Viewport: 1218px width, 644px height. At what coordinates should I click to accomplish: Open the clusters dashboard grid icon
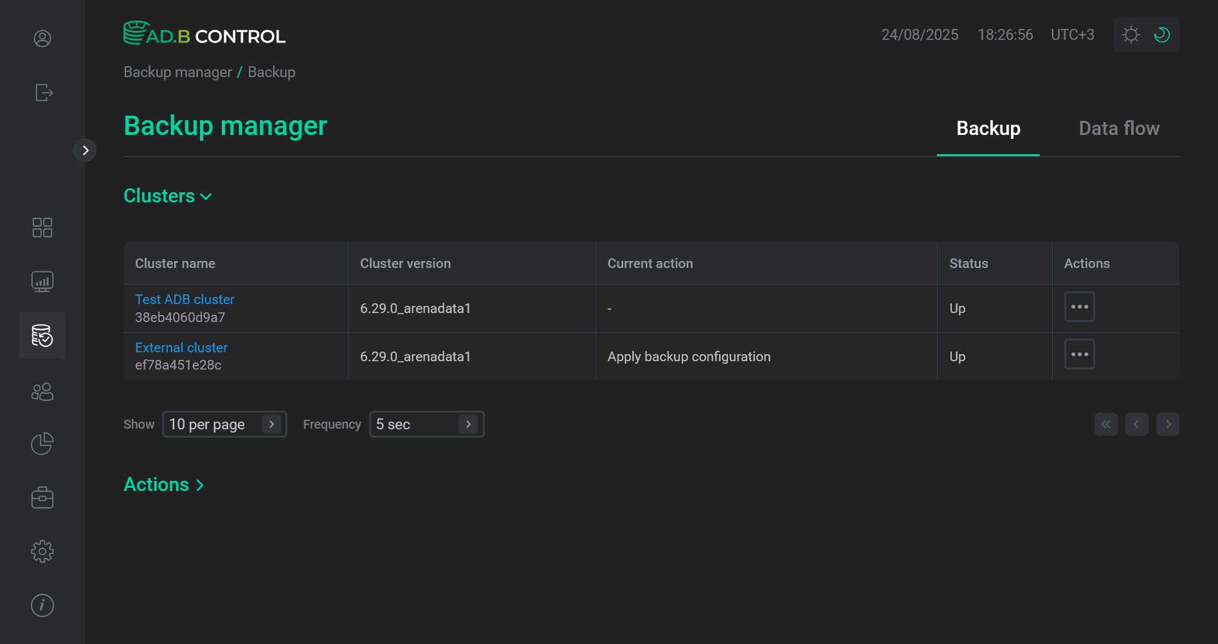pyautogui.click(x=42, y=227)
